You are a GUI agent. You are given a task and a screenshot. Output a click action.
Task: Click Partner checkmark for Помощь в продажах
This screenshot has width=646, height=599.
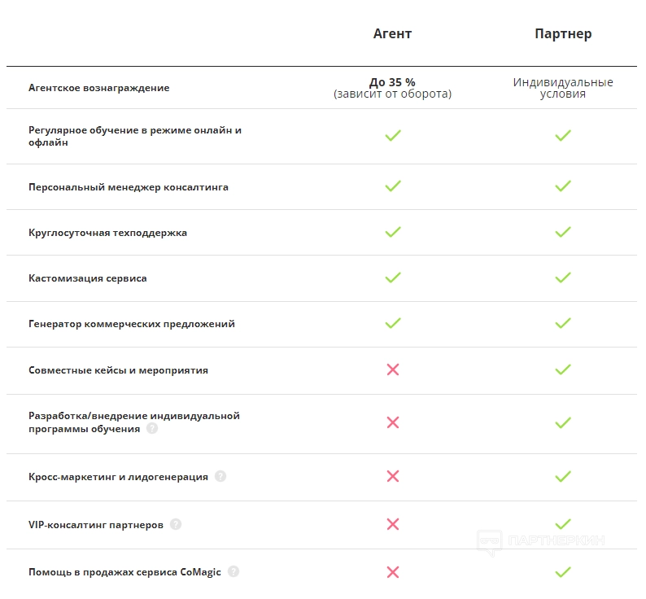(x=563, y=572)
